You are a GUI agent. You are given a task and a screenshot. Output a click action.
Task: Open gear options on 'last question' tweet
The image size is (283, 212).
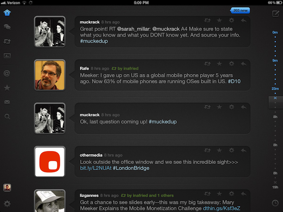[232, 107]
